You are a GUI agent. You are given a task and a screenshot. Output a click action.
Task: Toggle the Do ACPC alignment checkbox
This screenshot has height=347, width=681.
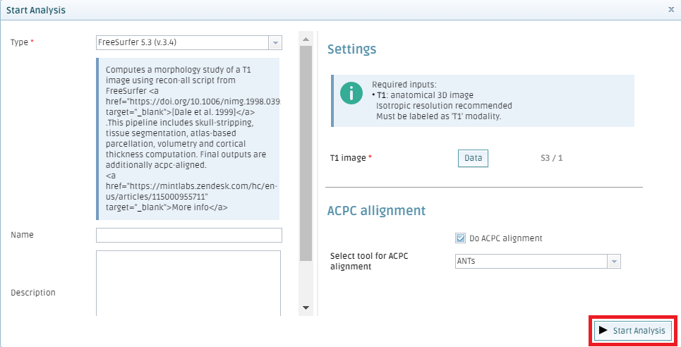(x=460, y=238)
